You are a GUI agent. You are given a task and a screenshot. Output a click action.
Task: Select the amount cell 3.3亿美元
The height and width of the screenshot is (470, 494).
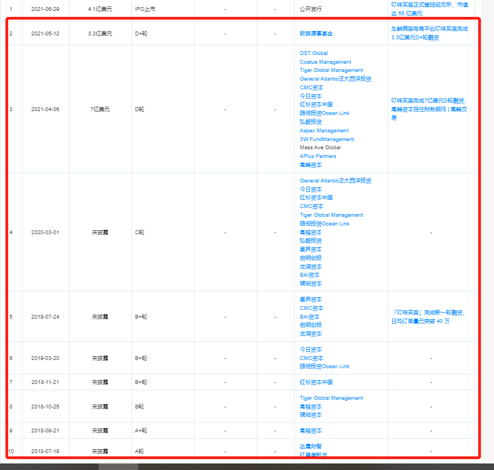[x=100, y=34]
